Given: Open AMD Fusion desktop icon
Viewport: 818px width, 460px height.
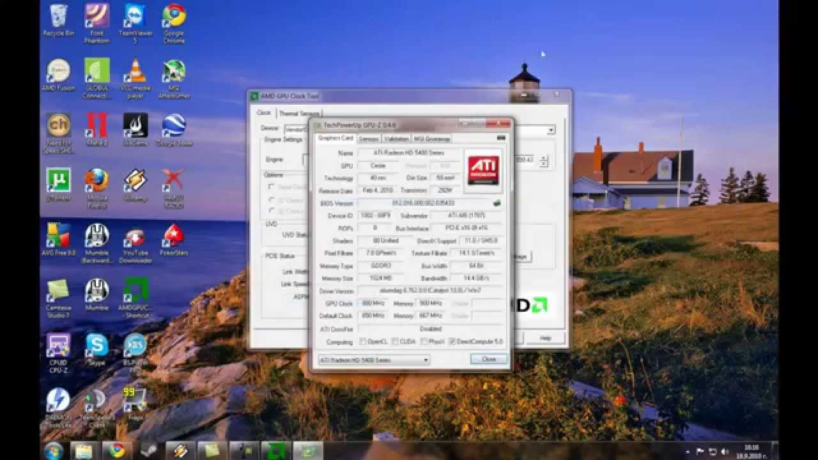Looking at the screenshot, I should [58, 75].
